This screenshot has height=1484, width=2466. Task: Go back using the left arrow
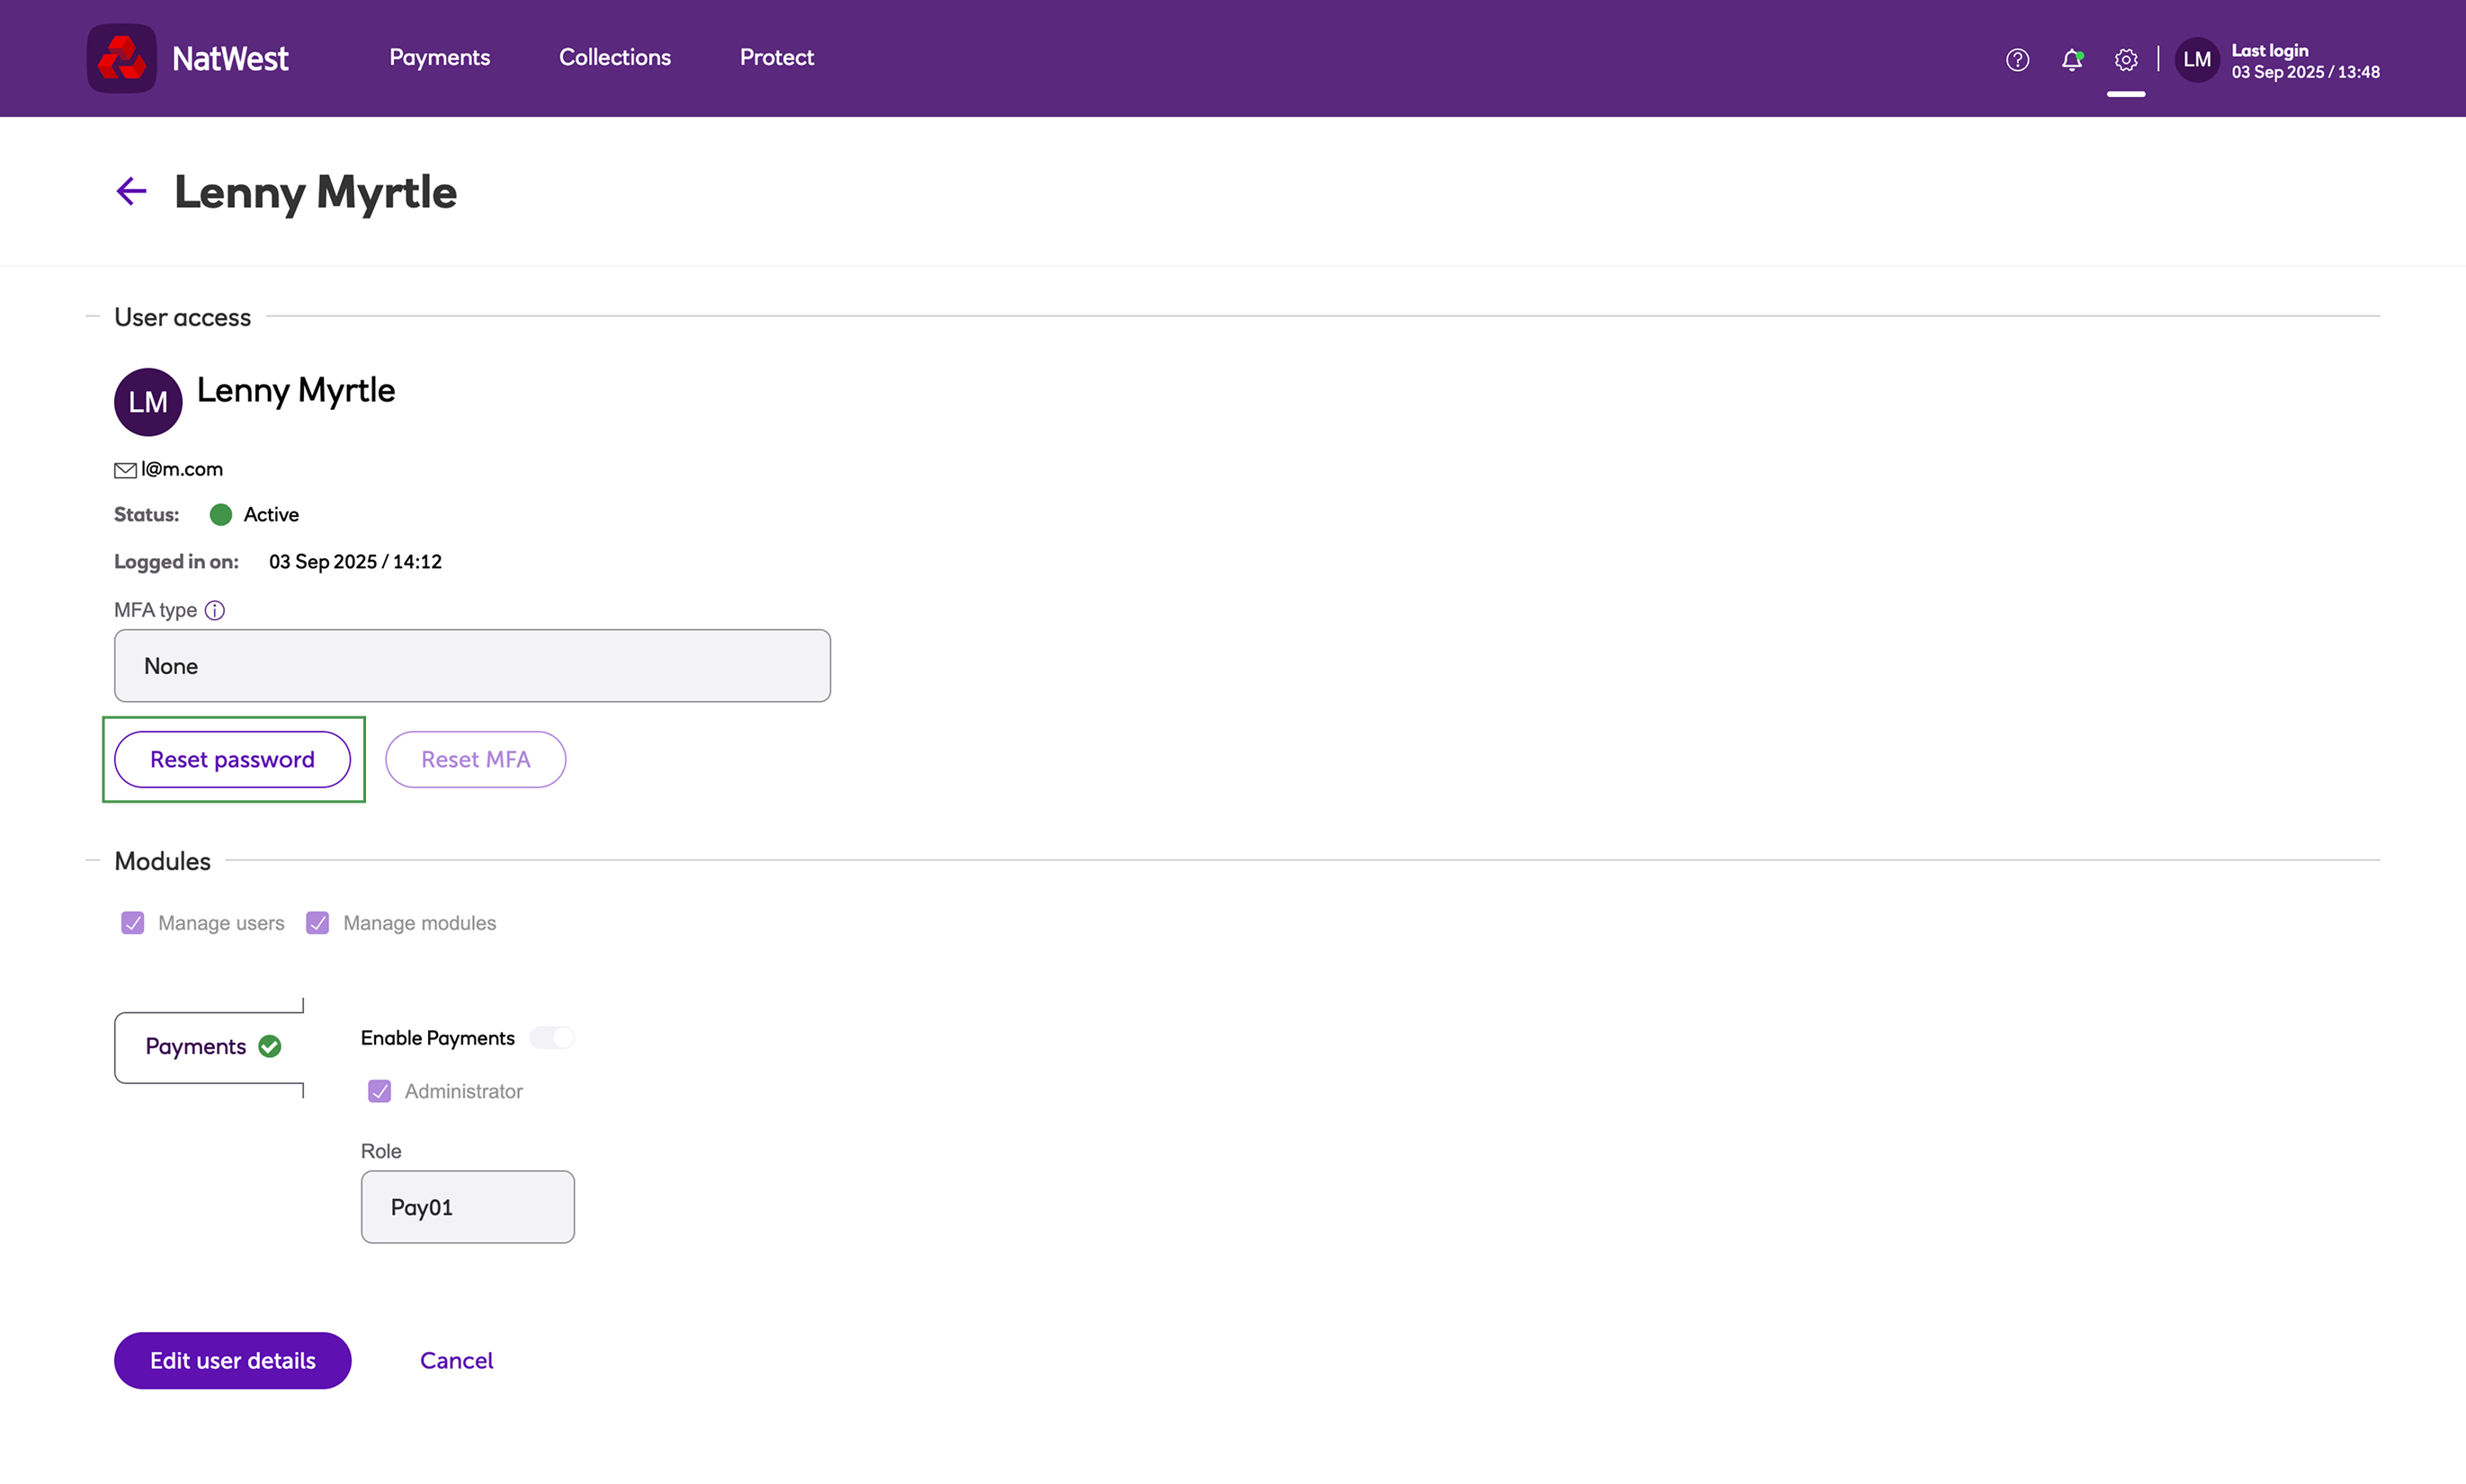click(131, 191)
